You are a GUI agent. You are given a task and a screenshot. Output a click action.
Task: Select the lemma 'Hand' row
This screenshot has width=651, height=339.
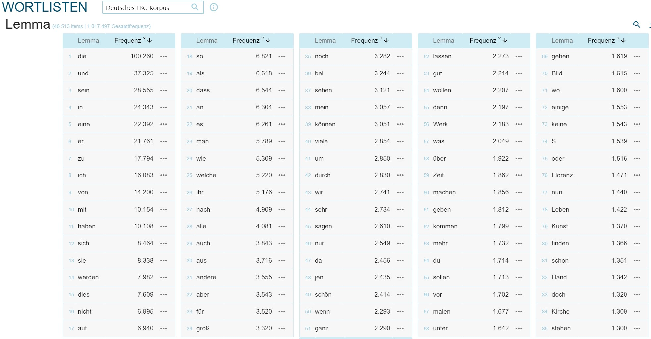tap(592, 277)
